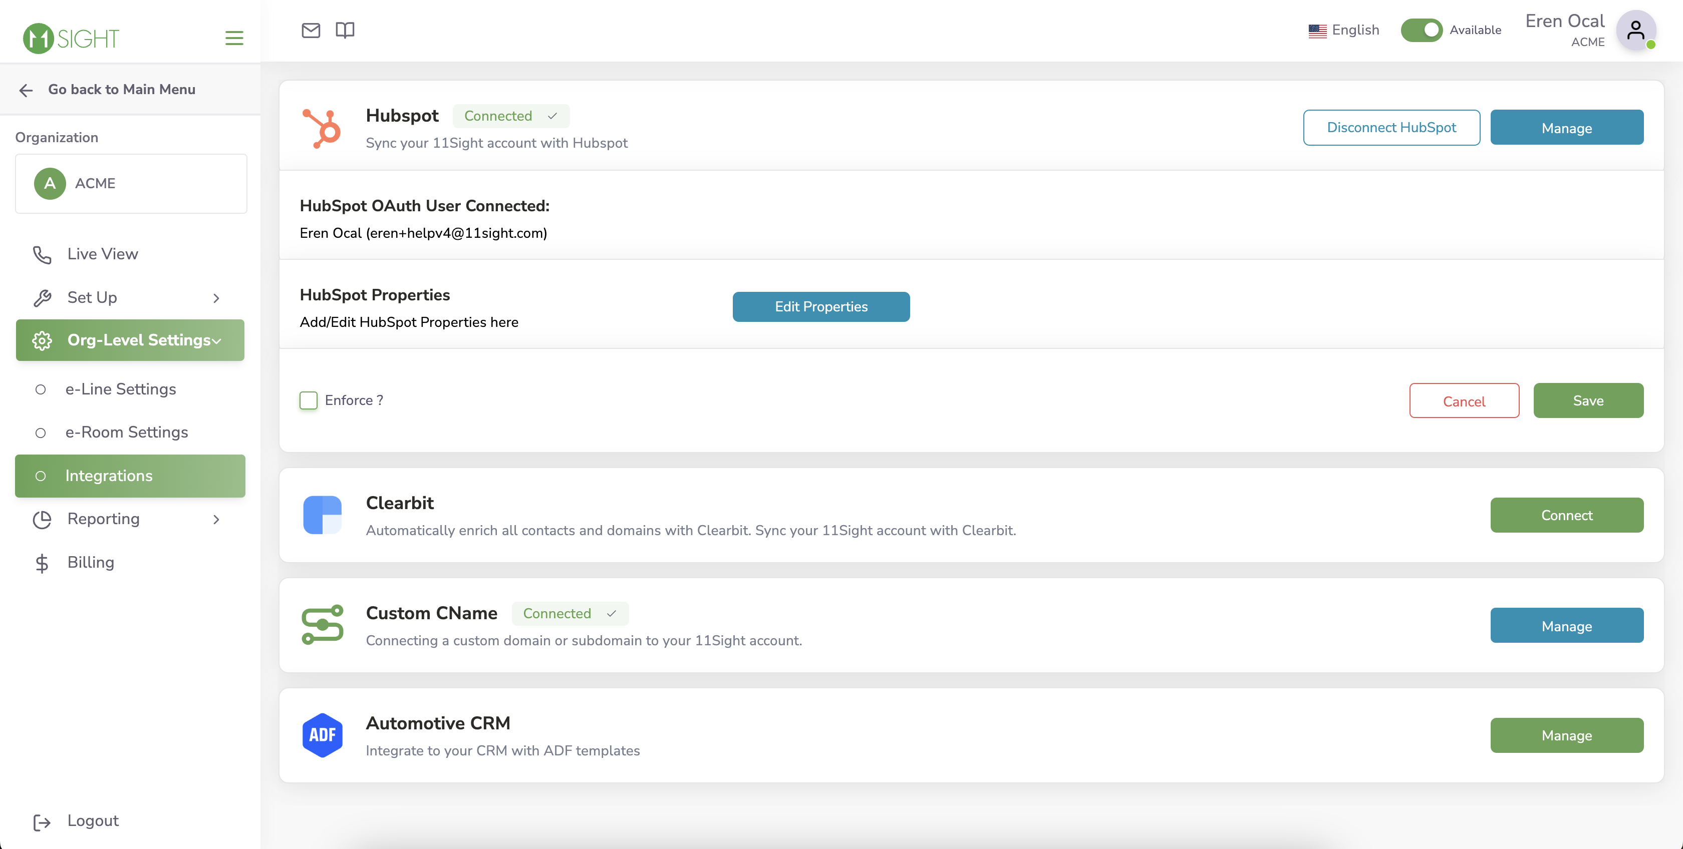
Task: Click the Custom CName route icon
Action: [322, 624]
